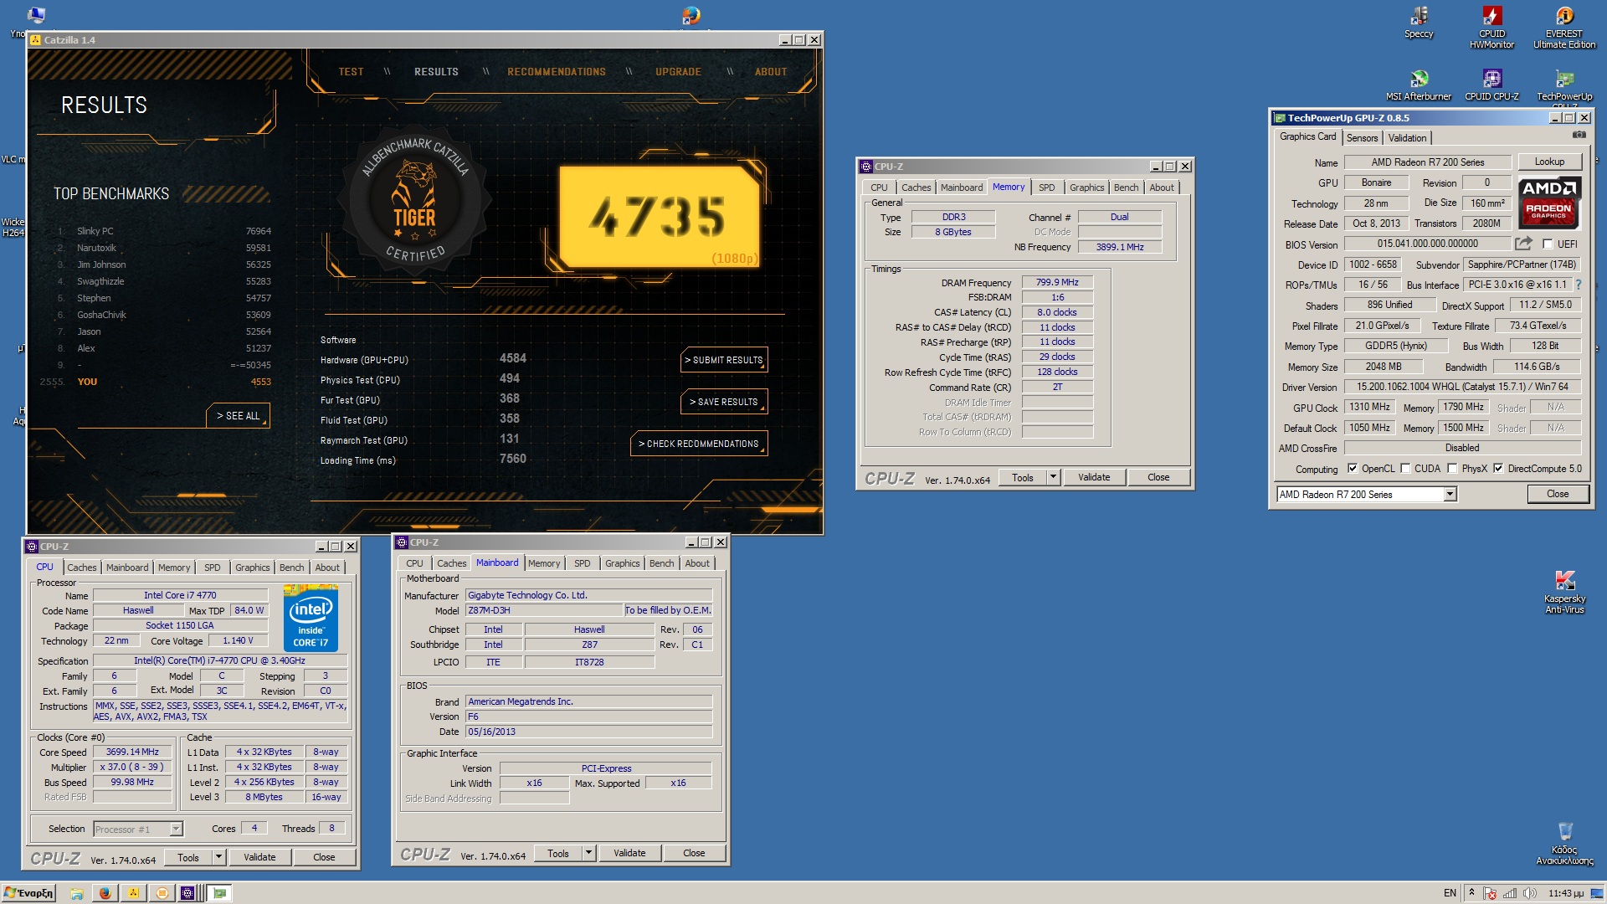The image size is (1607, 904).
Task: Click the Intel Core i7 logo in CPU-Z
Action: 311,619
